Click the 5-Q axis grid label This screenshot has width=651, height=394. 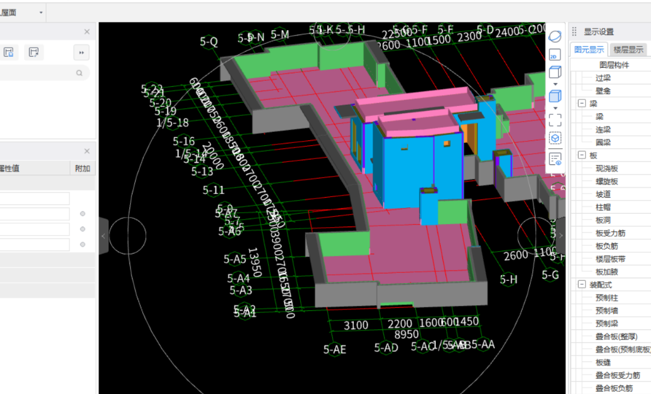[209, 42]
